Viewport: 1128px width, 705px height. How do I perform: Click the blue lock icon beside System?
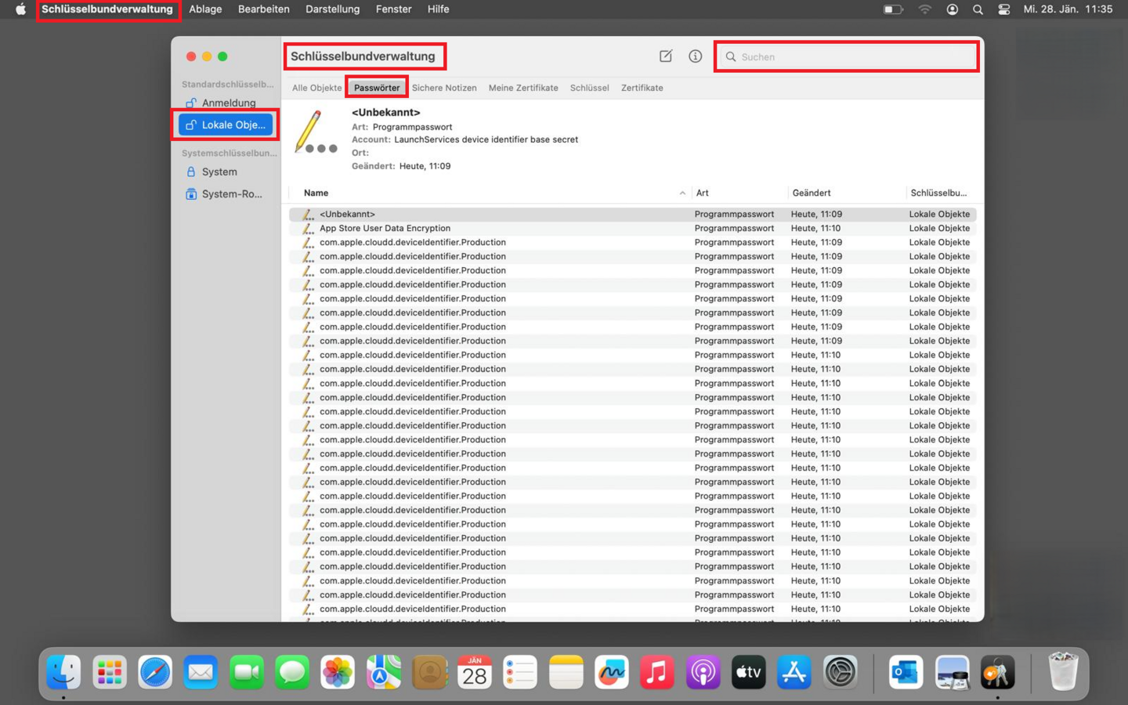click(192, 172)
